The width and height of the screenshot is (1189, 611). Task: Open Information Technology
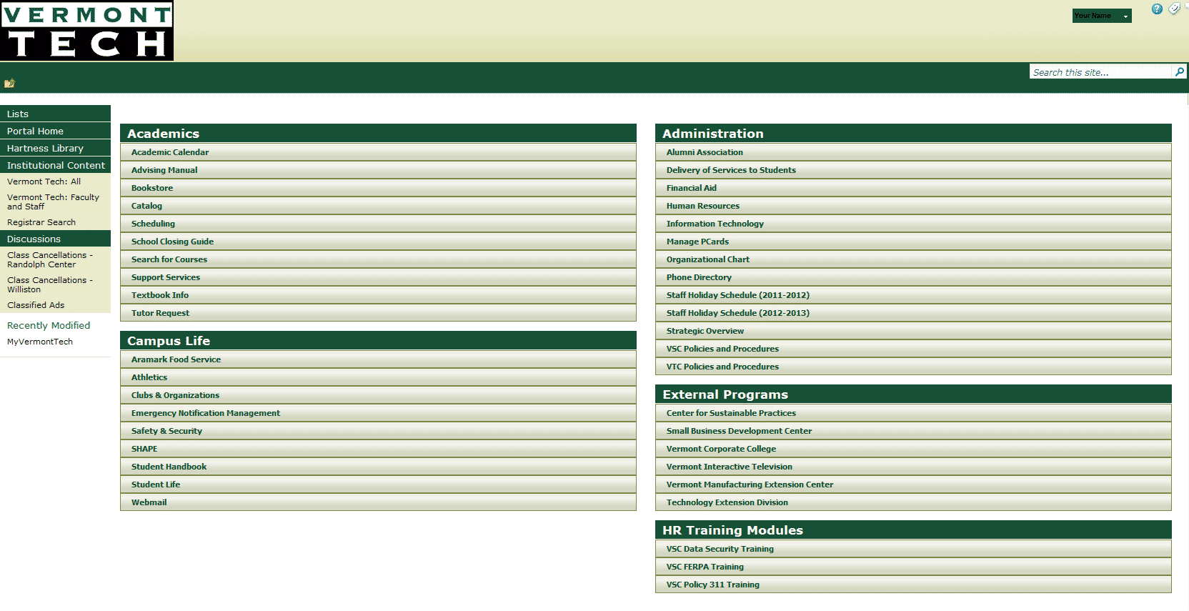point(913,224)
